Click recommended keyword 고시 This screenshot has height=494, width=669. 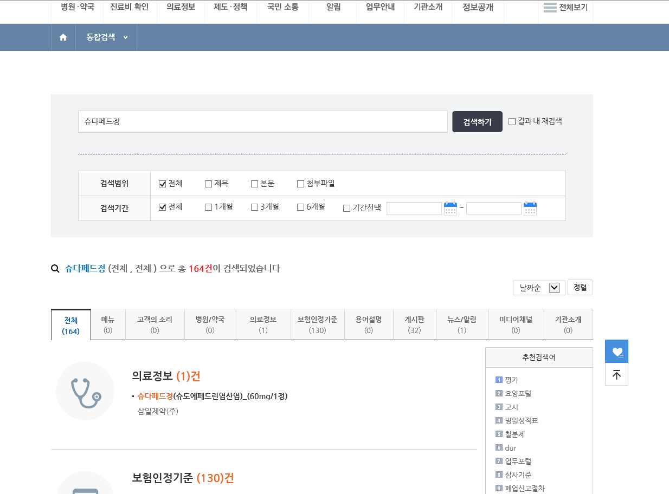click(511, 407)
